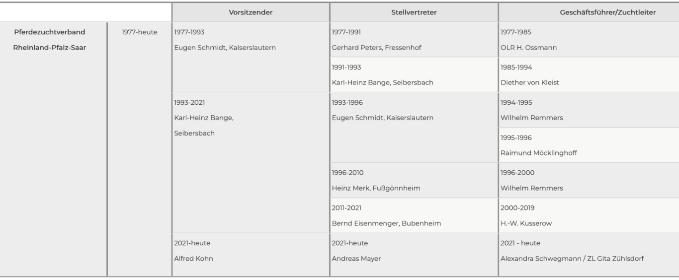This screenshot has height=280, width=679.
Task: Click the Stellvertreter column header
Action: (414, 12)
